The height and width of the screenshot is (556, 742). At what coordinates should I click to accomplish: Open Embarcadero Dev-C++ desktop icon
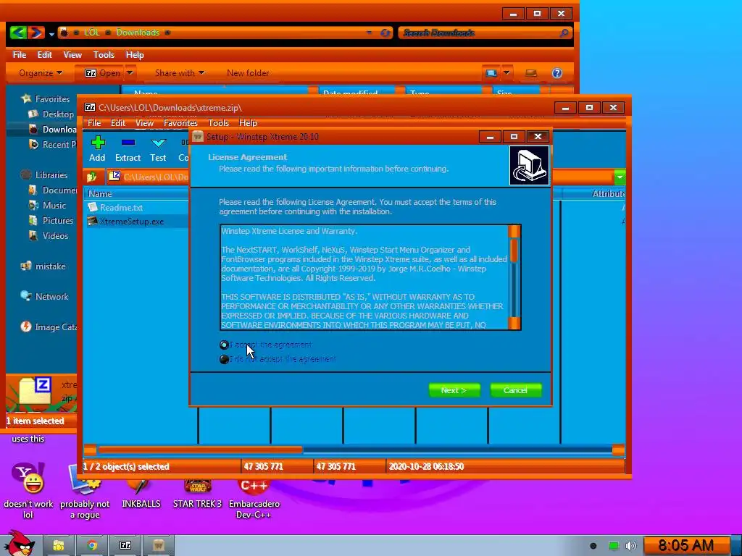tap(254, 499)
